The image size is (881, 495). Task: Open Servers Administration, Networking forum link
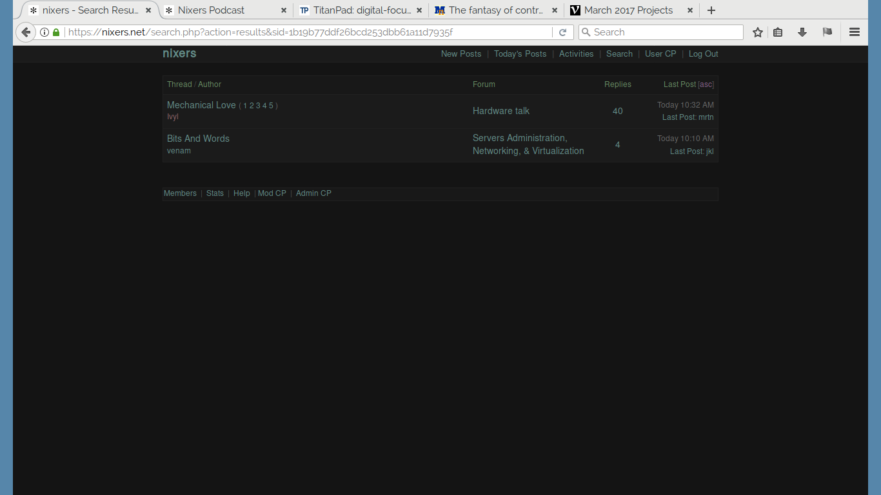(x=528, y=144)
